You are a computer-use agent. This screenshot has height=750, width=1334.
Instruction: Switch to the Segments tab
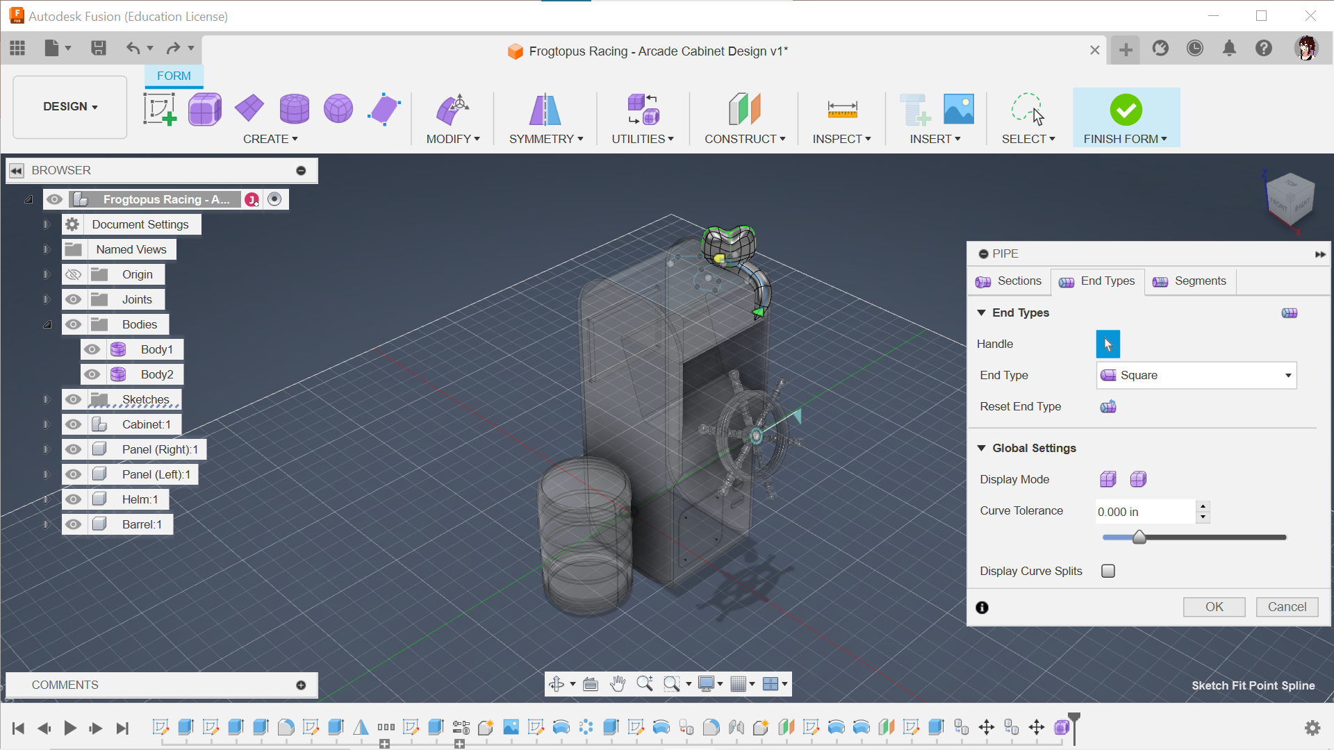[1190, 281]
